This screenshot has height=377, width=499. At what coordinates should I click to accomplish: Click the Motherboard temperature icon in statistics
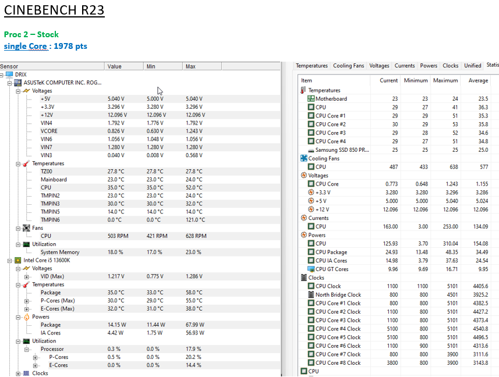coord(311,98)
